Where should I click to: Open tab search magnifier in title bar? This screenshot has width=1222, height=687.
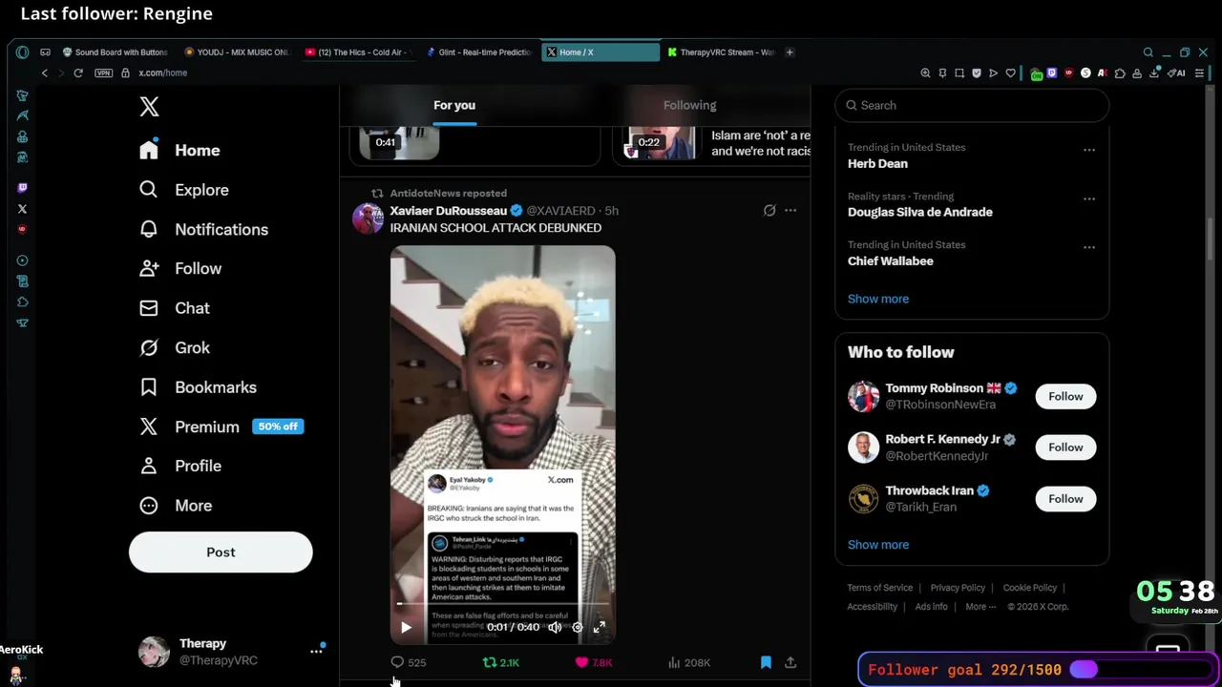point(1148,52)
